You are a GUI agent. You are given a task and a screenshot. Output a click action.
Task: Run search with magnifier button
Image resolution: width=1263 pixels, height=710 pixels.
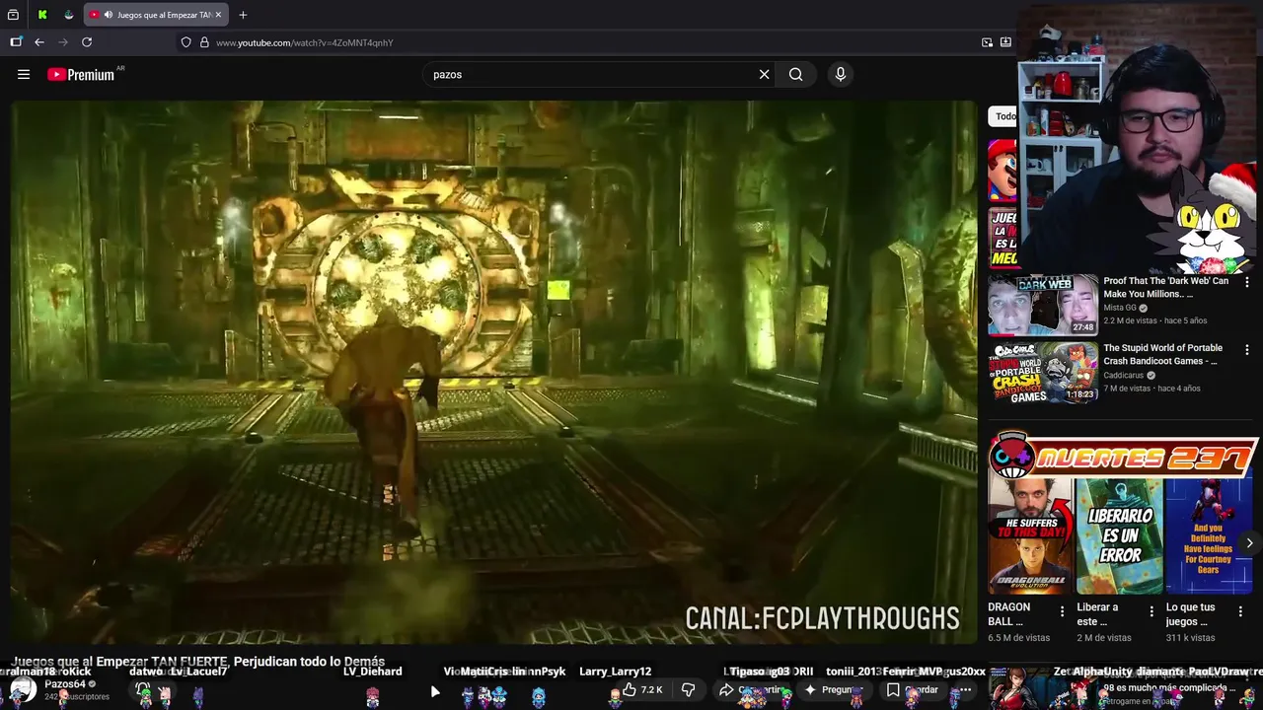(795, 74)
